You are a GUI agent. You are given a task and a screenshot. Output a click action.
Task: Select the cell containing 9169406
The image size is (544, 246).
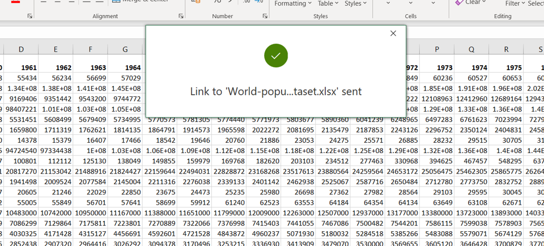21,99
